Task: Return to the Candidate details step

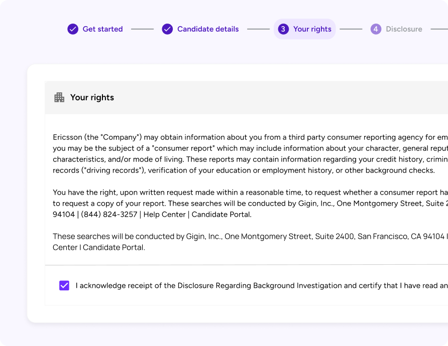Action: pos(208,29)
